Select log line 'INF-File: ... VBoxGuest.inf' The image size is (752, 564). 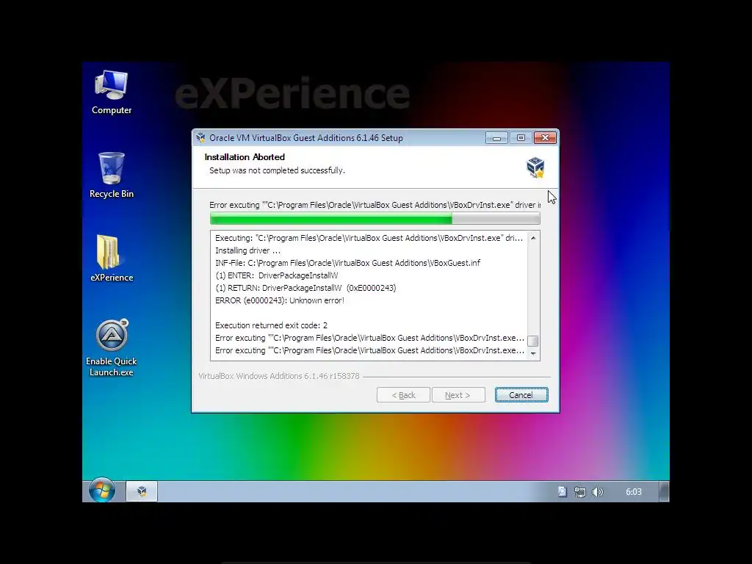(x=347, y=263)
